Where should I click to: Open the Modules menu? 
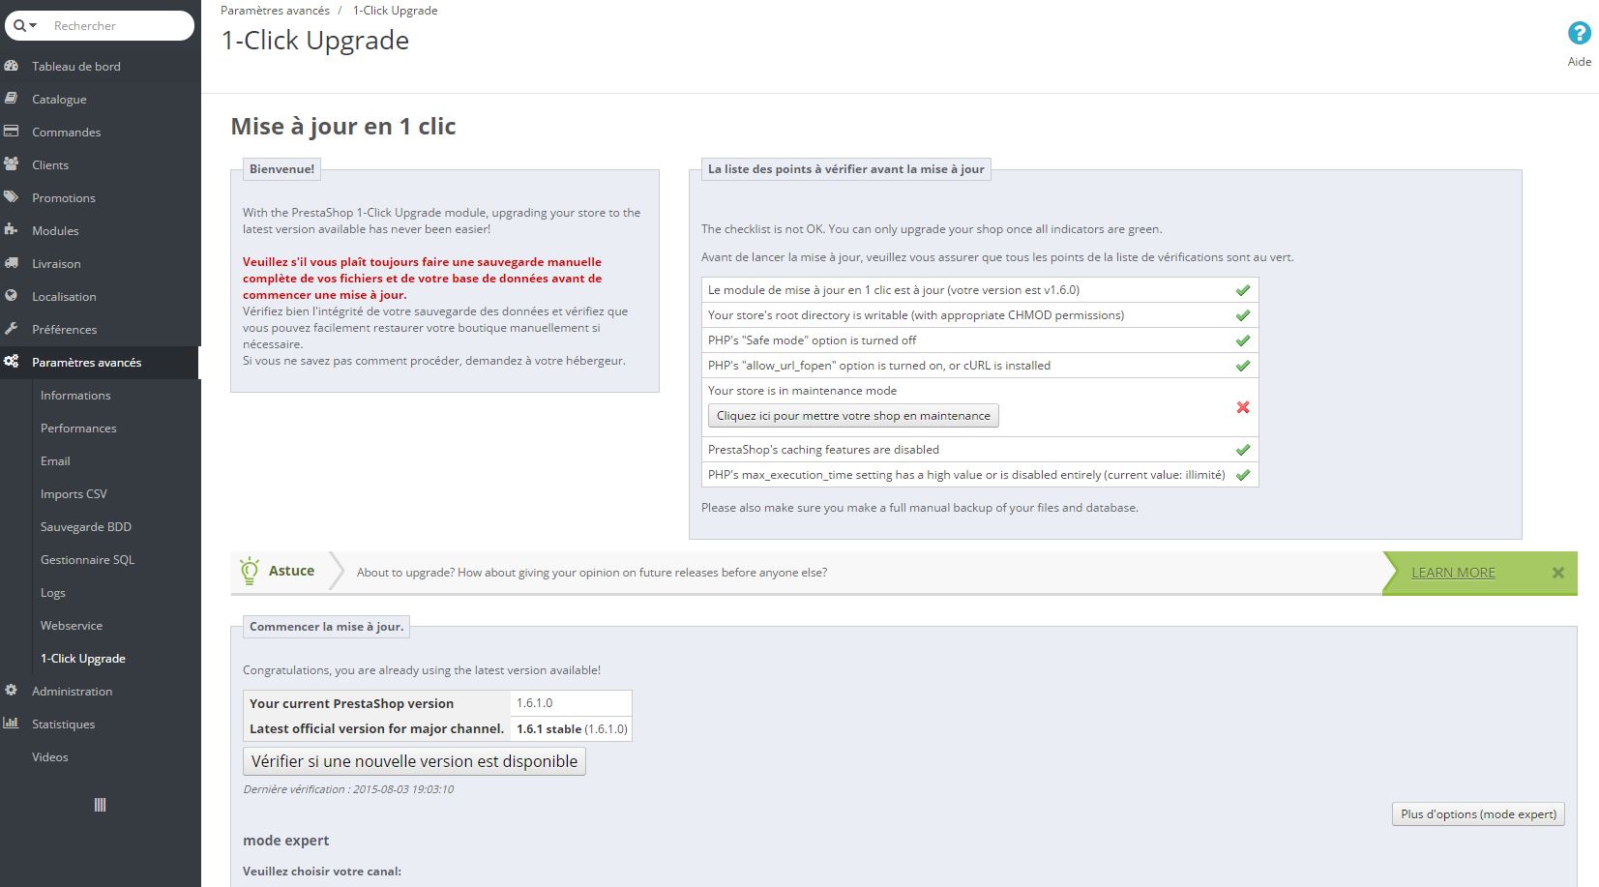(x=55, y=231)
